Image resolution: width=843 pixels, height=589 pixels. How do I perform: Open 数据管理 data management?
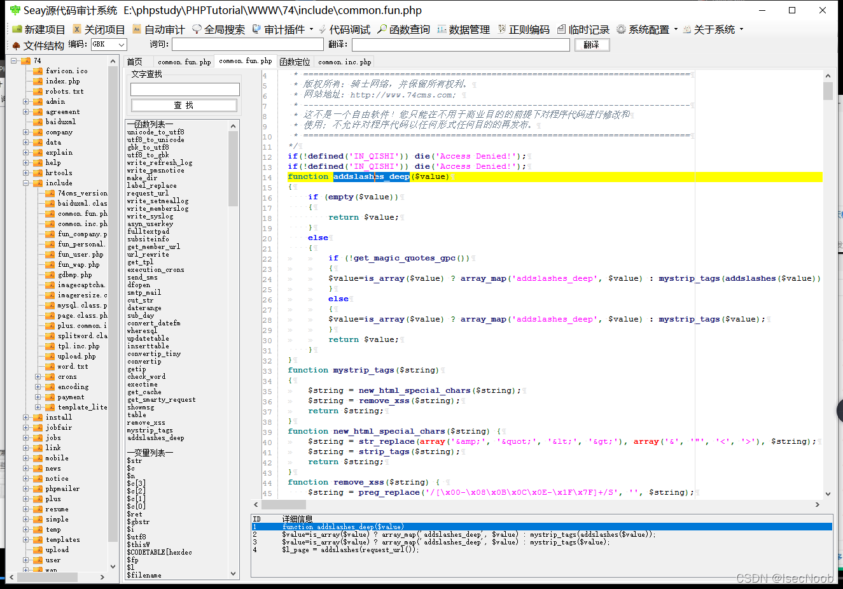pos(463,29)
